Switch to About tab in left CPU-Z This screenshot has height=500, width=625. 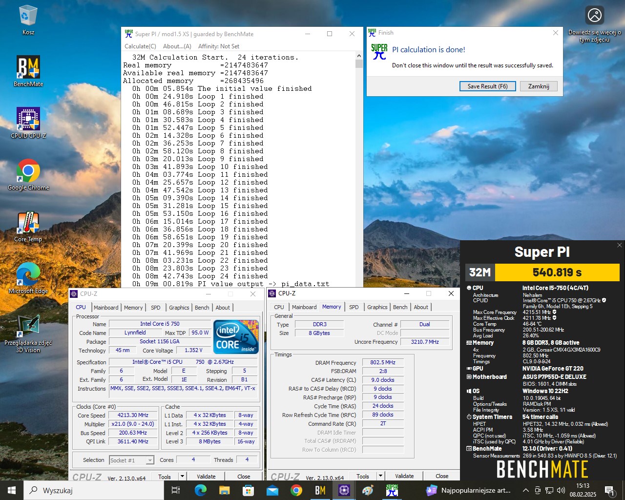coord(223,308)
